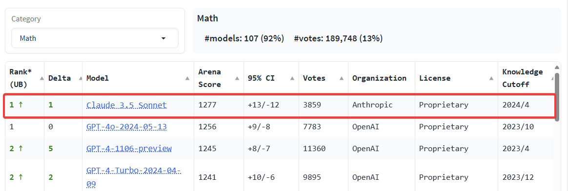Sort by Delta column arrow
This screenshot has width=568, height=191.
click(x=81, y=78)
